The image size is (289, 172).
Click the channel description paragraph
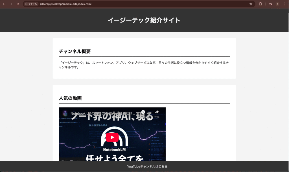pyautogui.click(x=144, y=65)
